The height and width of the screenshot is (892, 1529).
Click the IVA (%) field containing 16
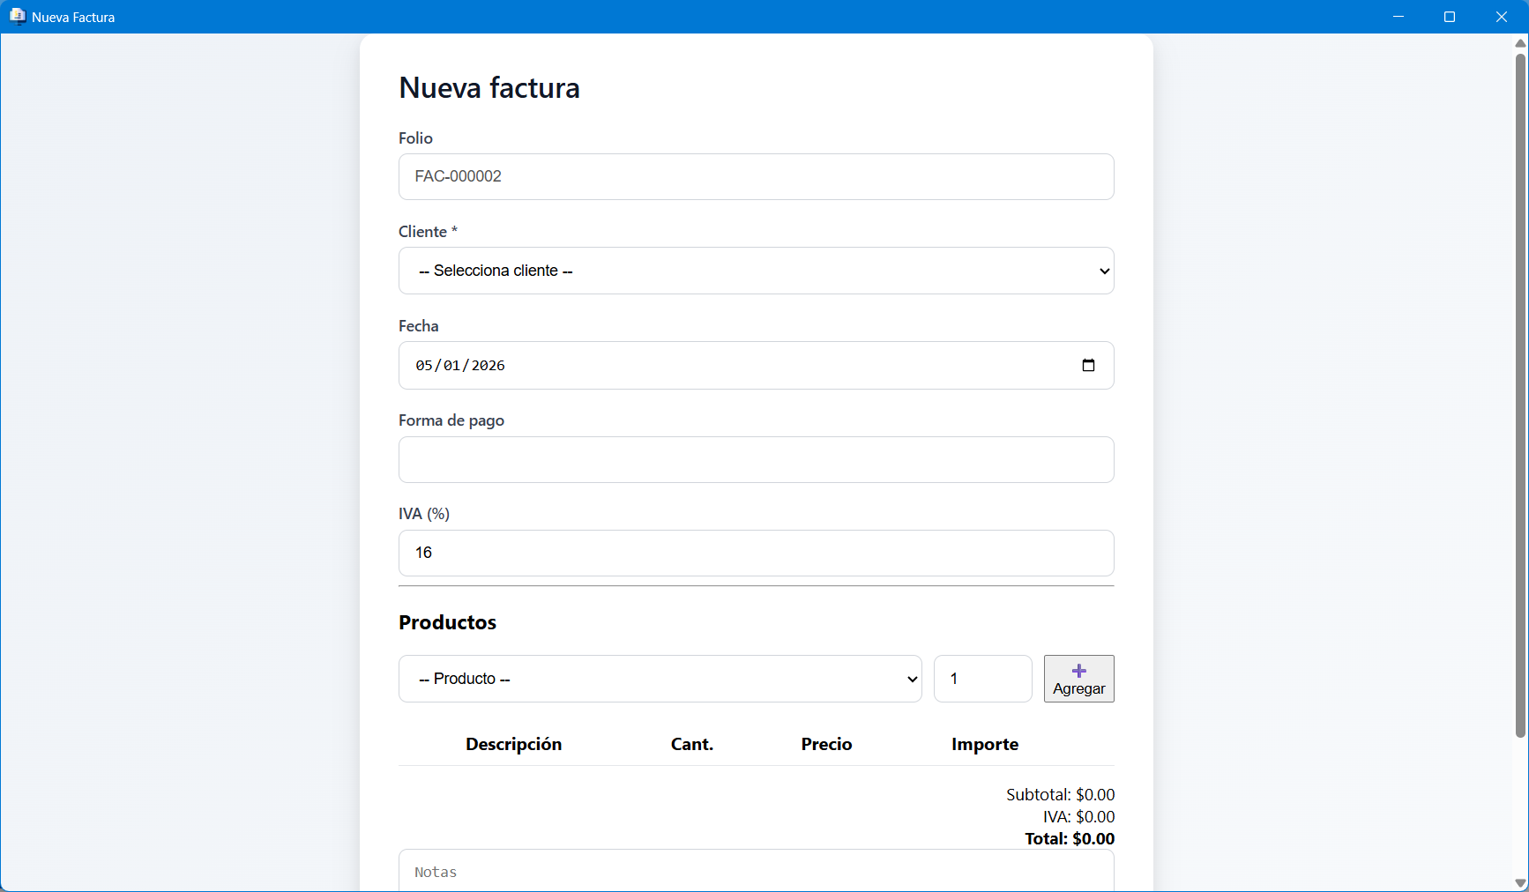point(756,553)
